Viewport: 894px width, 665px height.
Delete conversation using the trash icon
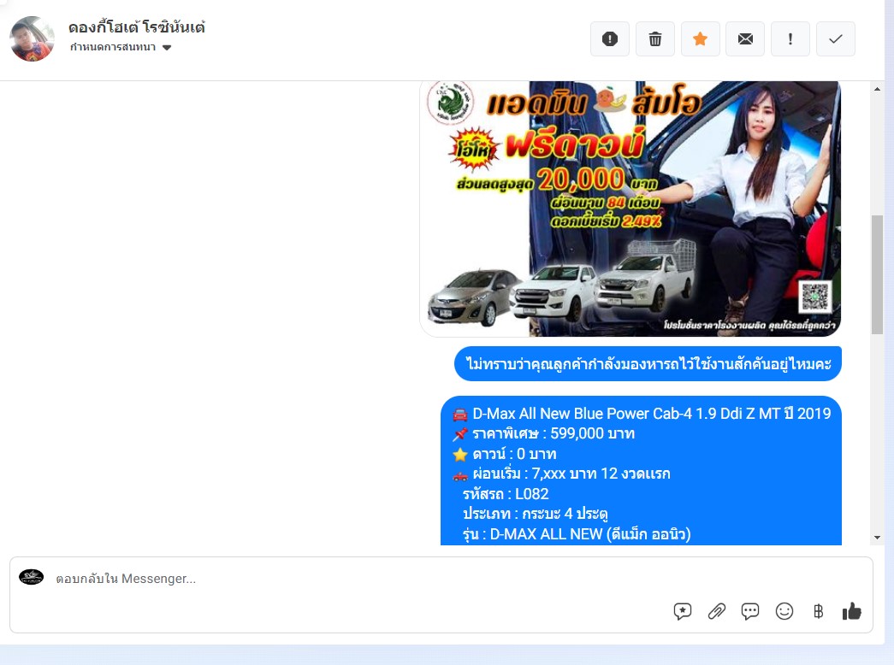coord(655,38)
